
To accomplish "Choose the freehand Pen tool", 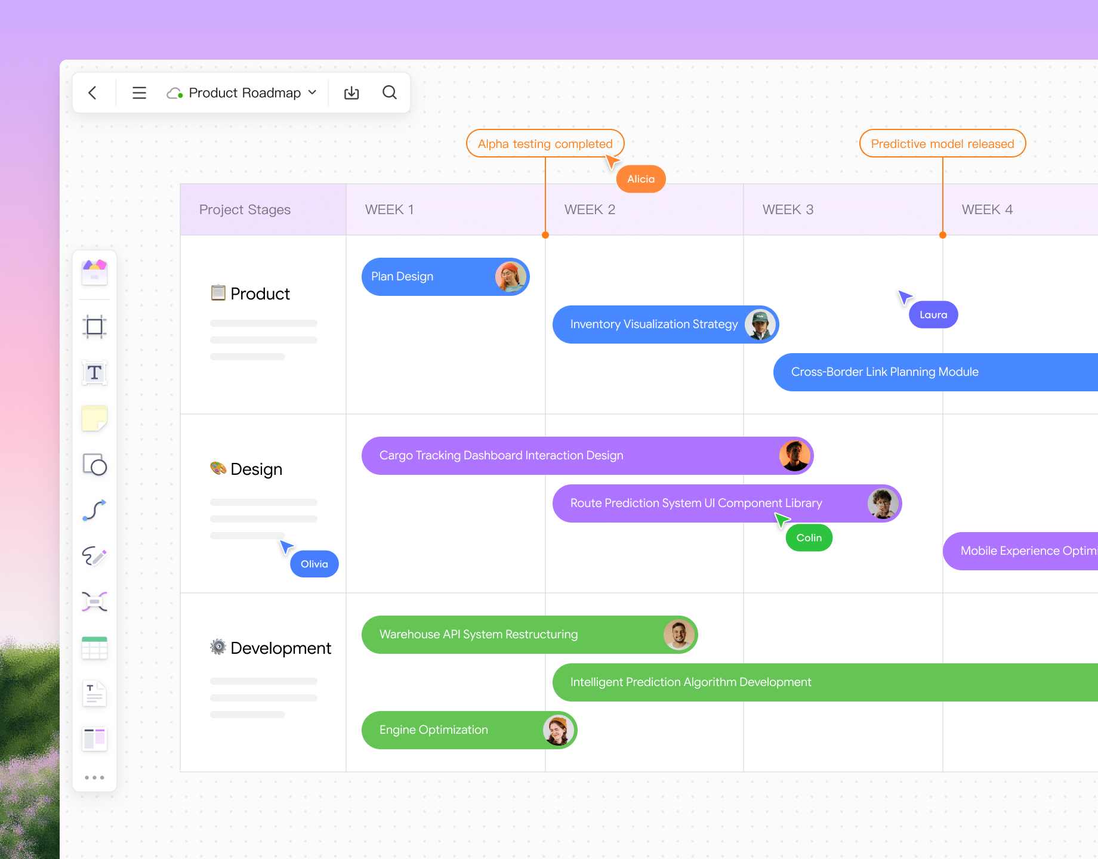I will click(x=94, y=555).
